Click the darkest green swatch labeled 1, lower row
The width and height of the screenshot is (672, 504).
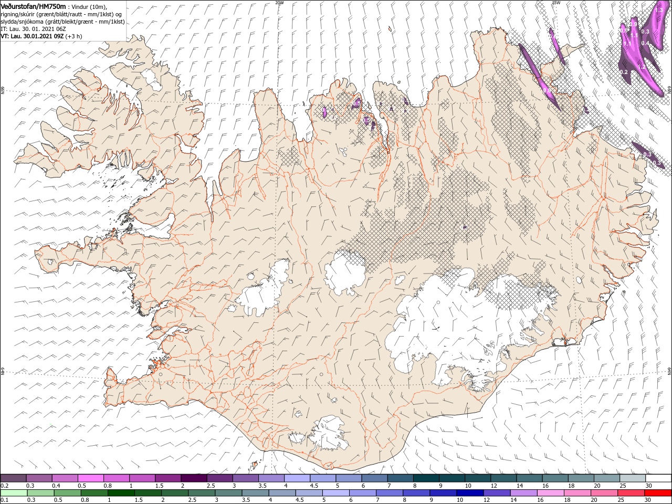pyautogui.click(x=121, y=492)
